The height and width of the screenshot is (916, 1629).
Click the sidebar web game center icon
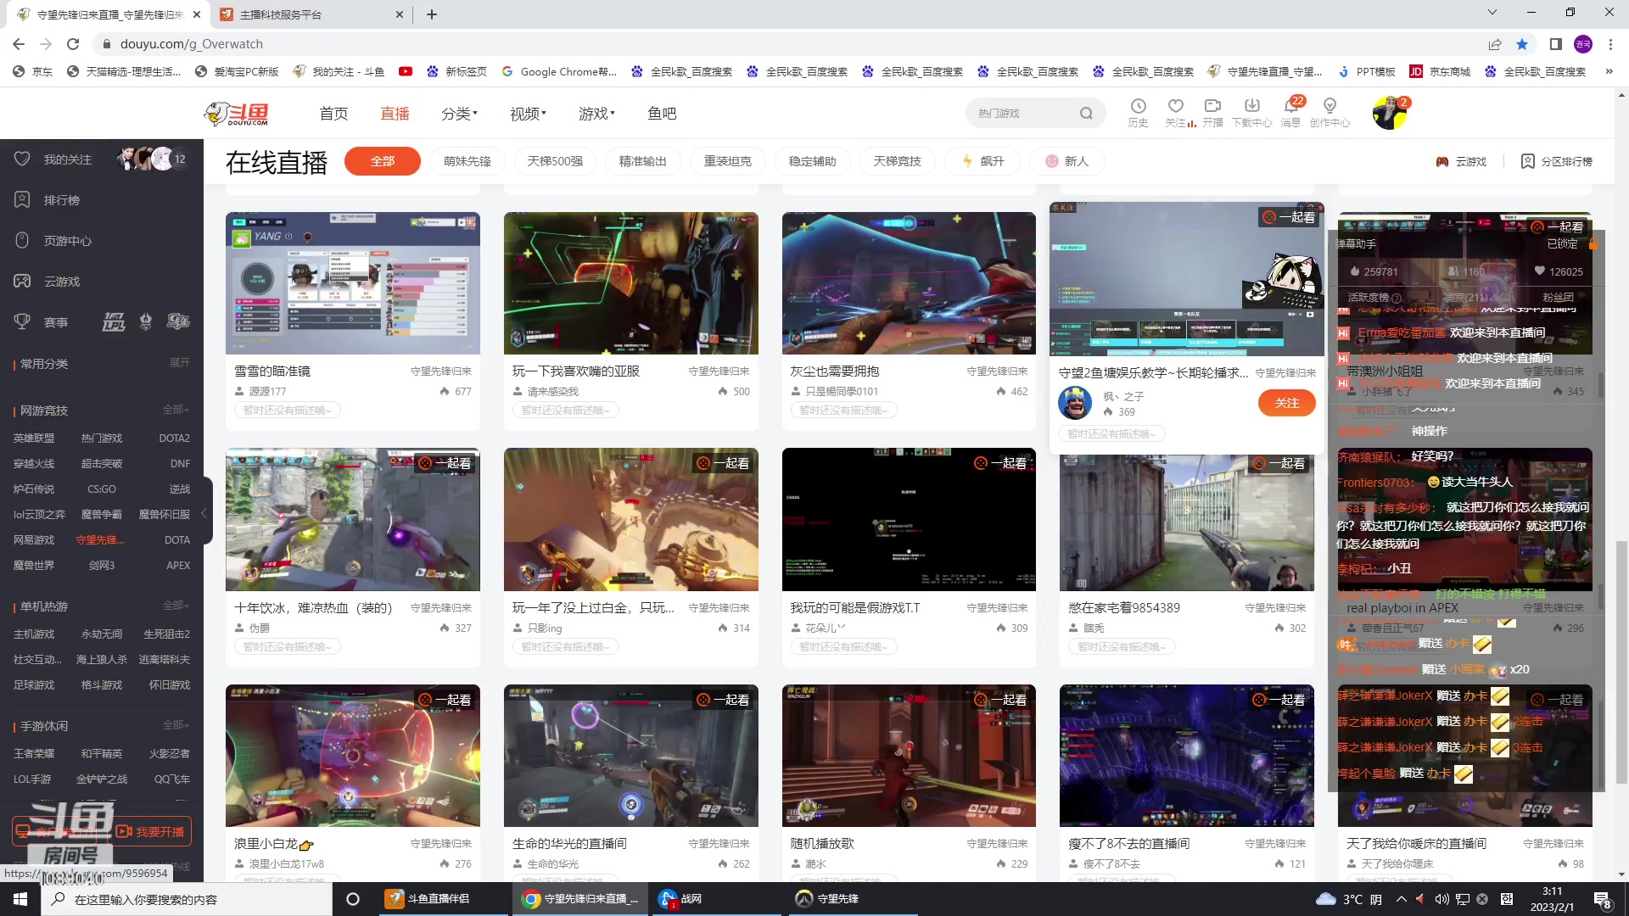(x=22, y=240)
